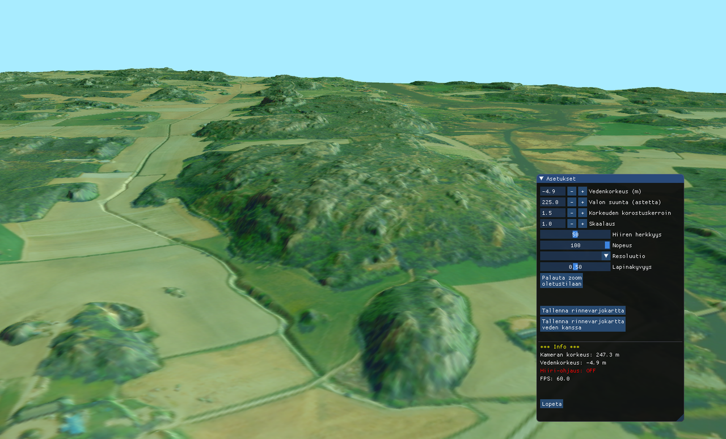Click the Lopeta button

551,404
